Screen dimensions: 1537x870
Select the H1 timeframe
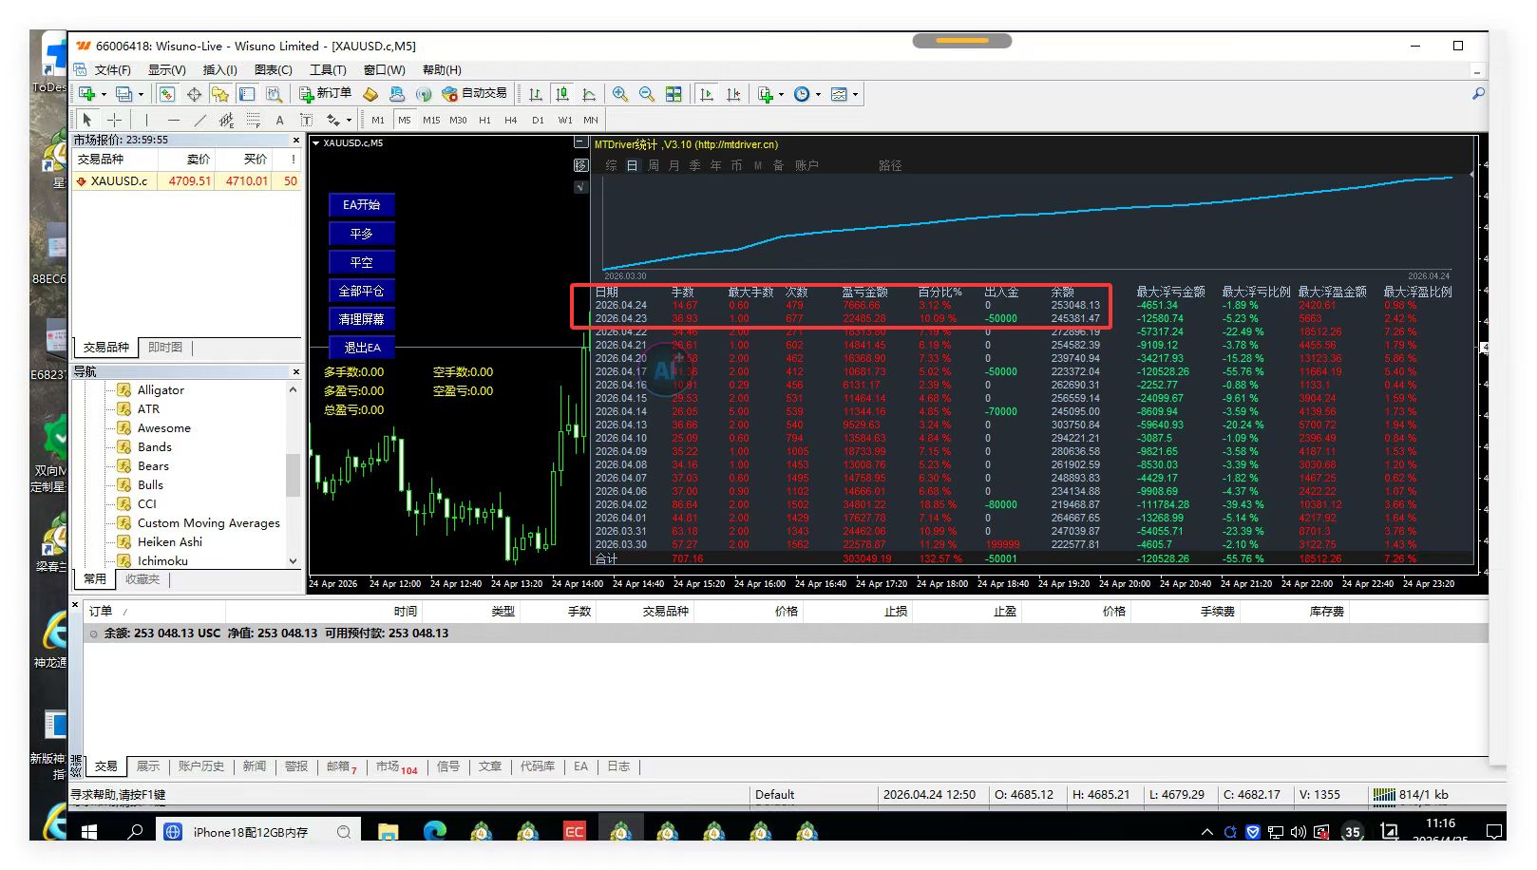484,120
